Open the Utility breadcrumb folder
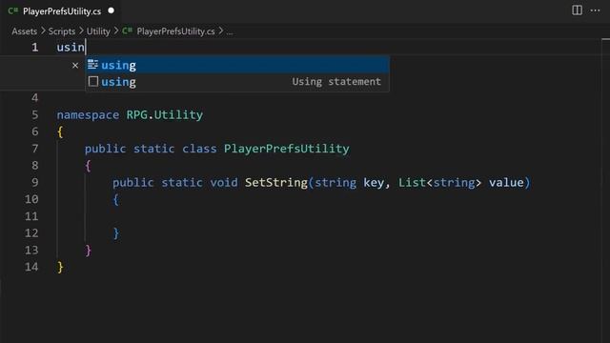Image resolution: width=610 pixels, height=343 pixels. [x=98, y=31]
